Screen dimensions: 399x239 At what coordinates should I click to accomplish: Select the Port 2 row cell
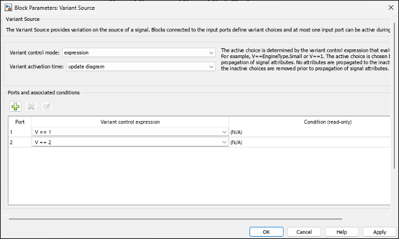20,142
